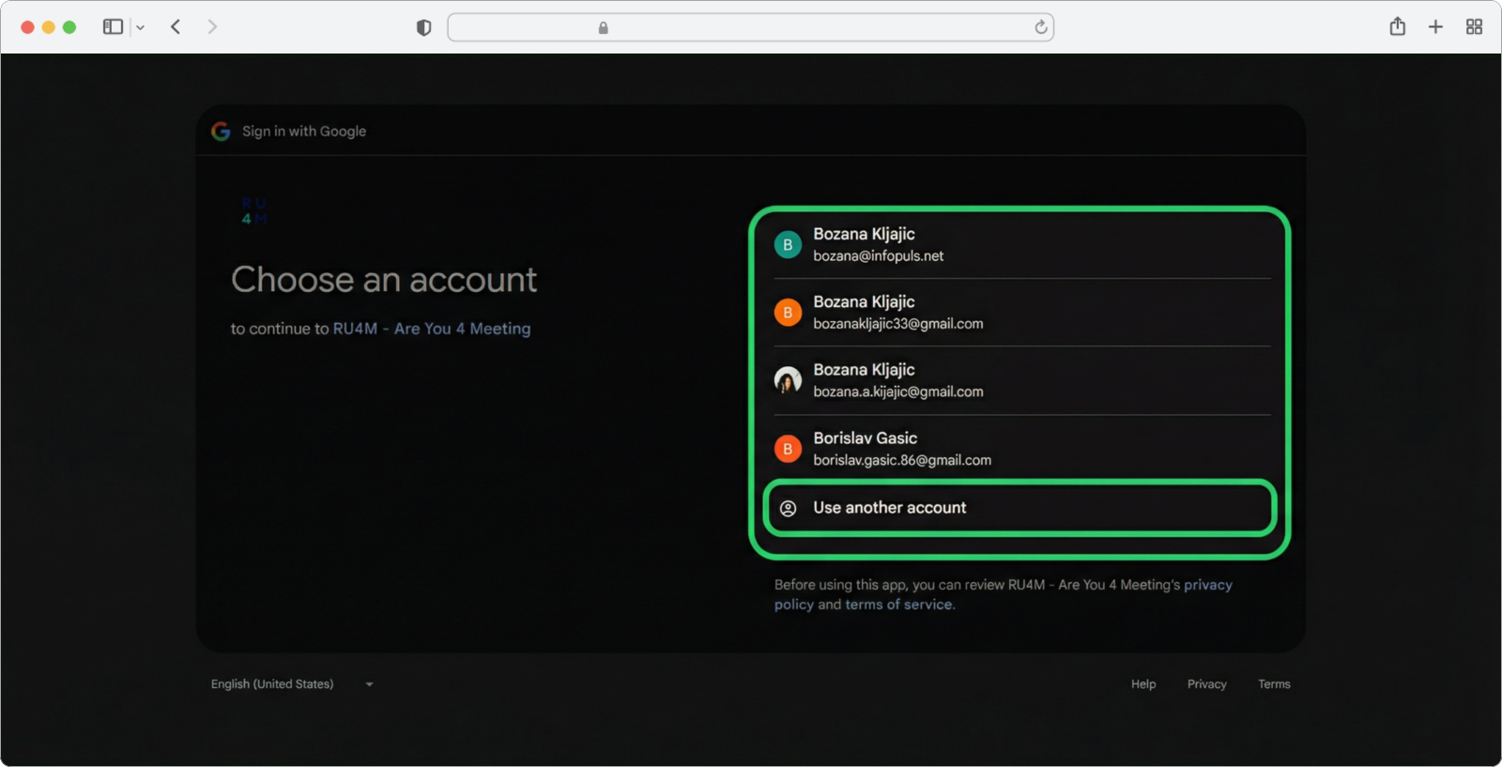Viewport: 1502px width, 767px height.
Task: Select the bozana@infopuls.net account
Action: pos(1020,244)
